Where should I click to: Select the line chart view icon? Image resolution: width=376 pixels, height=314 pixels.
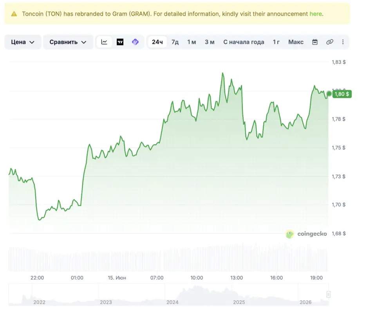click(104, 42)
